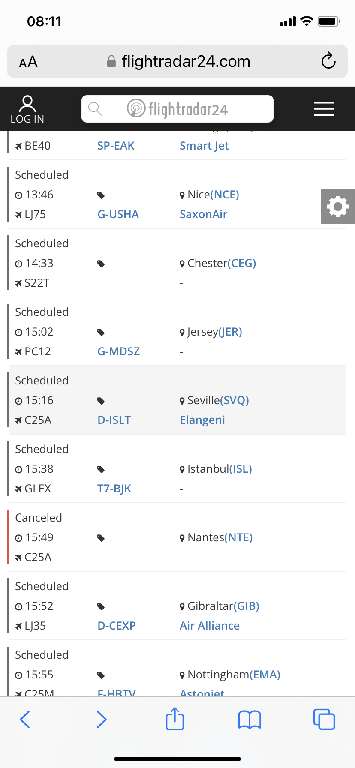Open aircraft T7-BJK link

click(114, 489)
